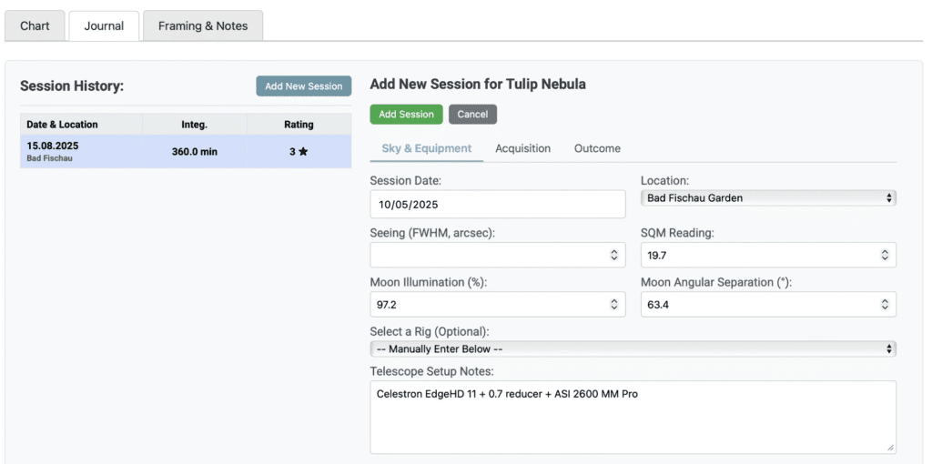This screenshot has height=464, width=932.
Task: Open the Framing & Notes tab
Action: click(203, 25)
